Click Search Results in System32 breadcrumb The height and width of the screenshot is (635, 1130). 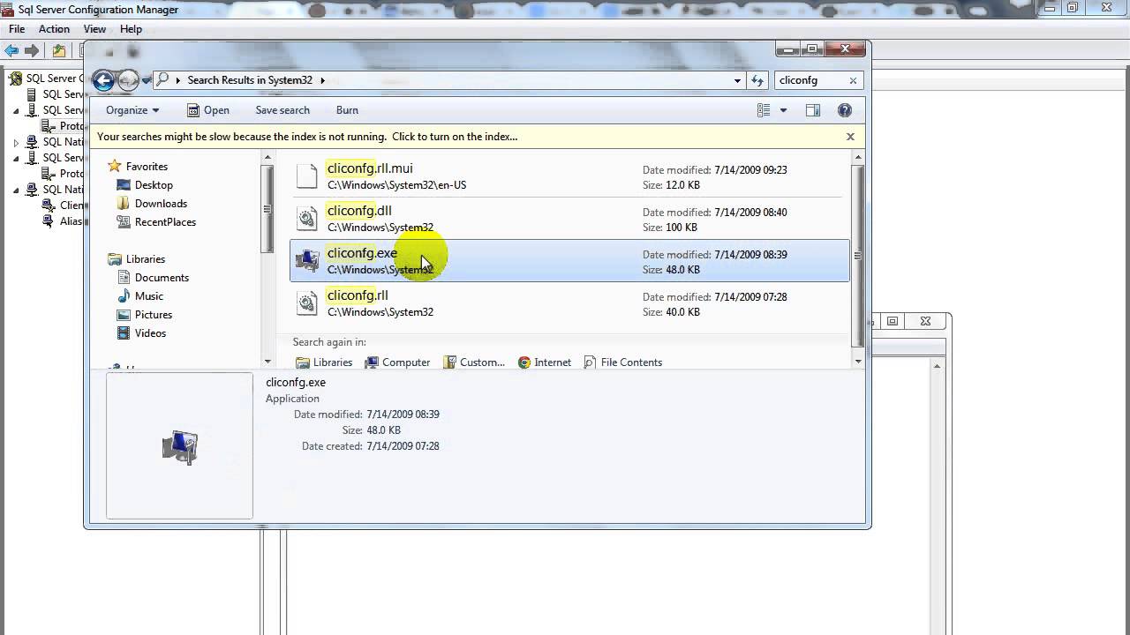pos(250,80)
